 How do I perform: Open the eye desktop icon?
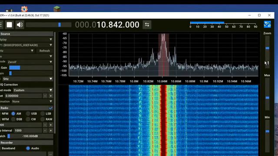[x=24, y=9]
